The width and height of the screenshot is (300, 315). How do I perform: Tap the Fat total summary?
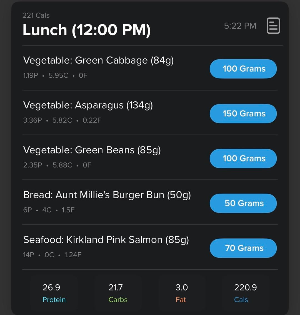tap(181, 293)
